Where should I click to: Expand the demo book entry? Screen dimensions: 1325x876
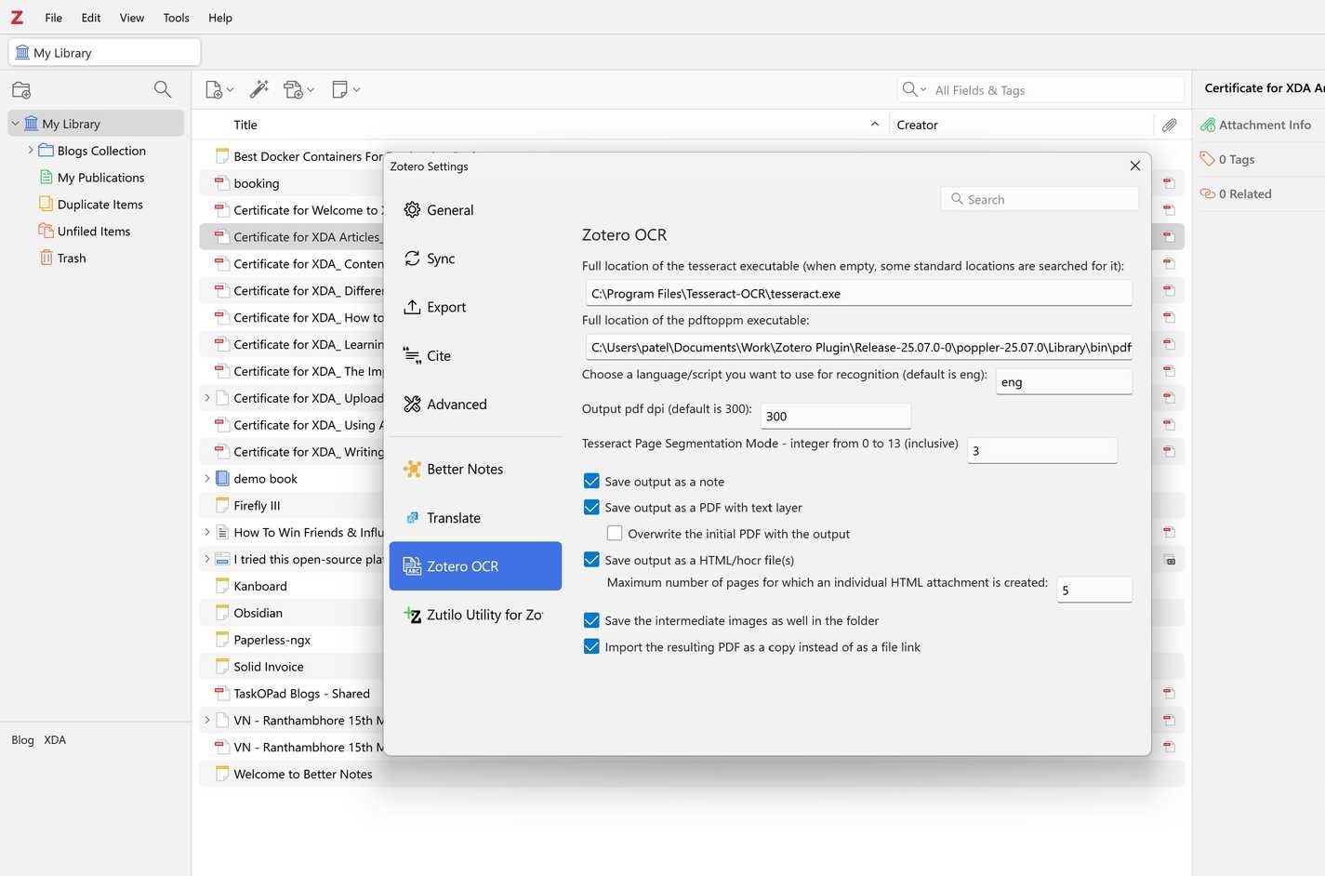206,478
